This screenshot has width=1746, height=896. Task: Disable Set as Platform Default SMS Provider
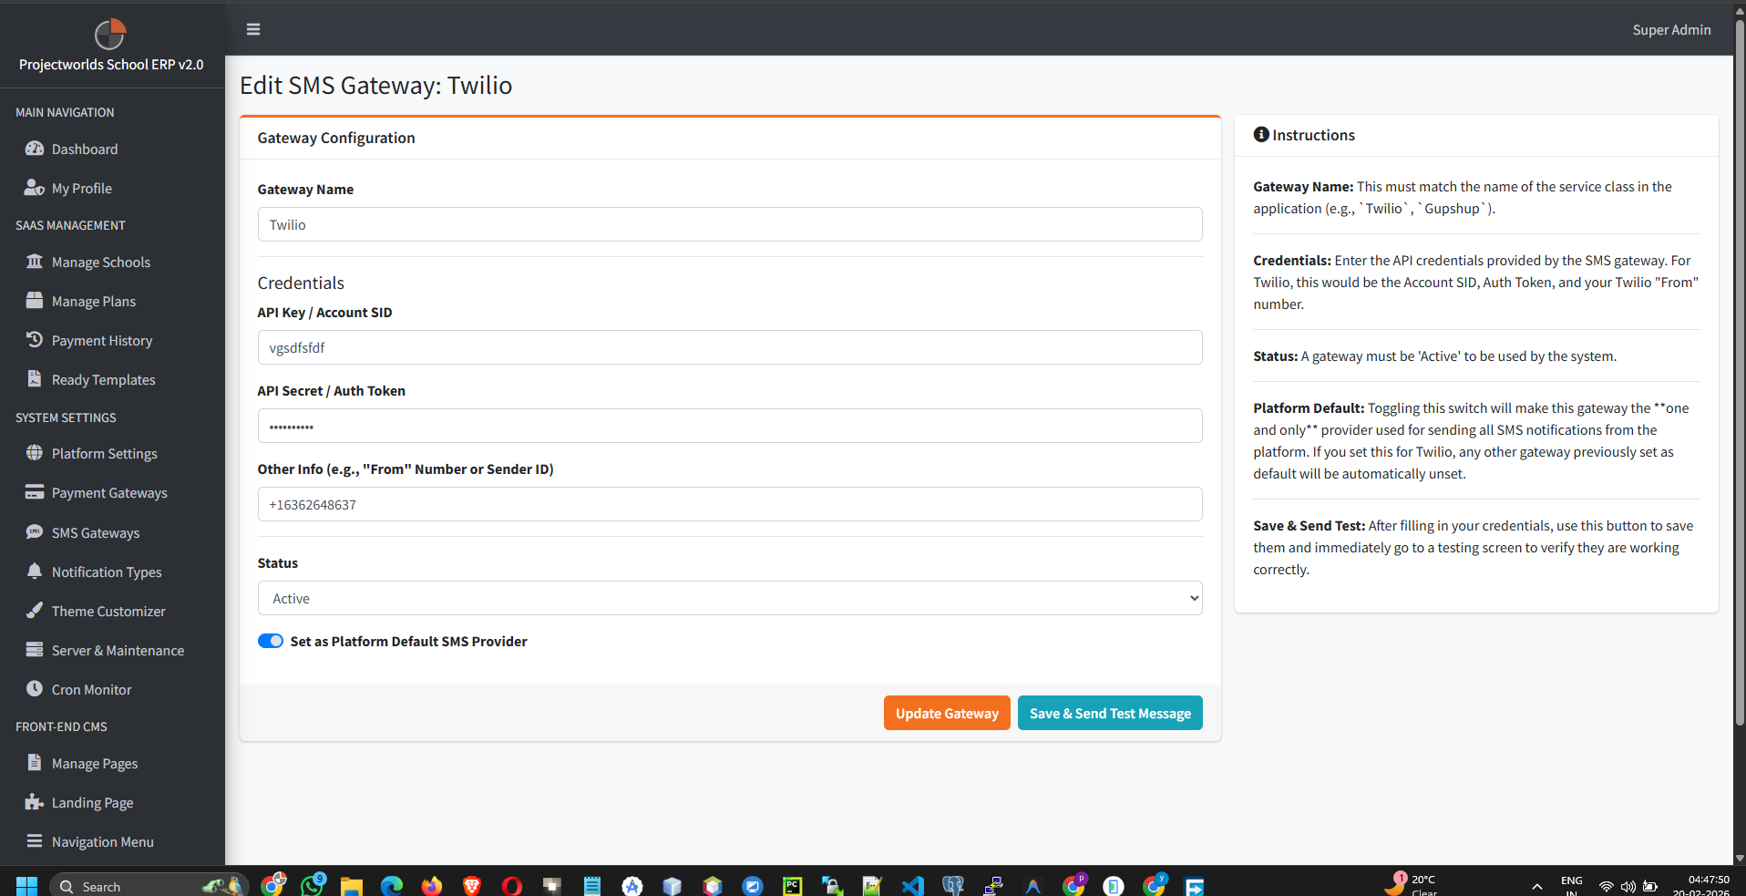pyautogui.click(x=271, y=641)
